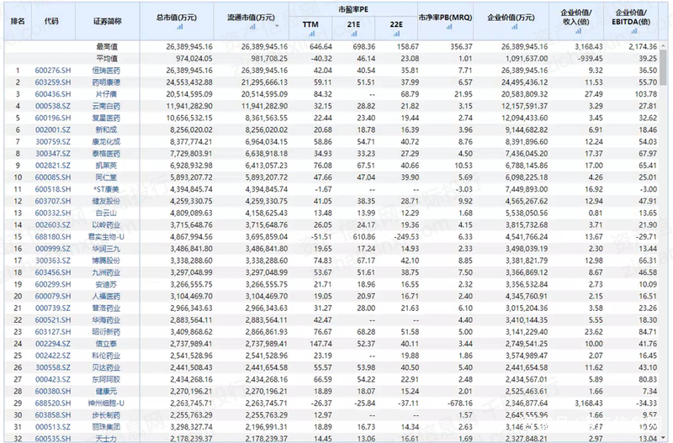The height and width of the screenshot is (443, 673).
Task: Open stock code 002294.SZ
Action: [x=53, y=344]
